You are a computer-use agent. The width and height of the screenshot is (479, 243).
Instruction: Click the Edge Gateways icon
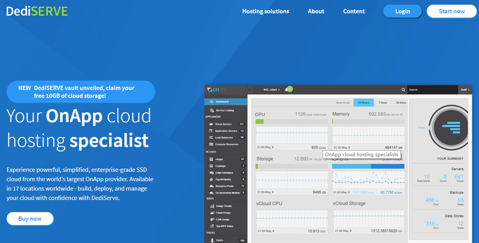coord(211,173)
